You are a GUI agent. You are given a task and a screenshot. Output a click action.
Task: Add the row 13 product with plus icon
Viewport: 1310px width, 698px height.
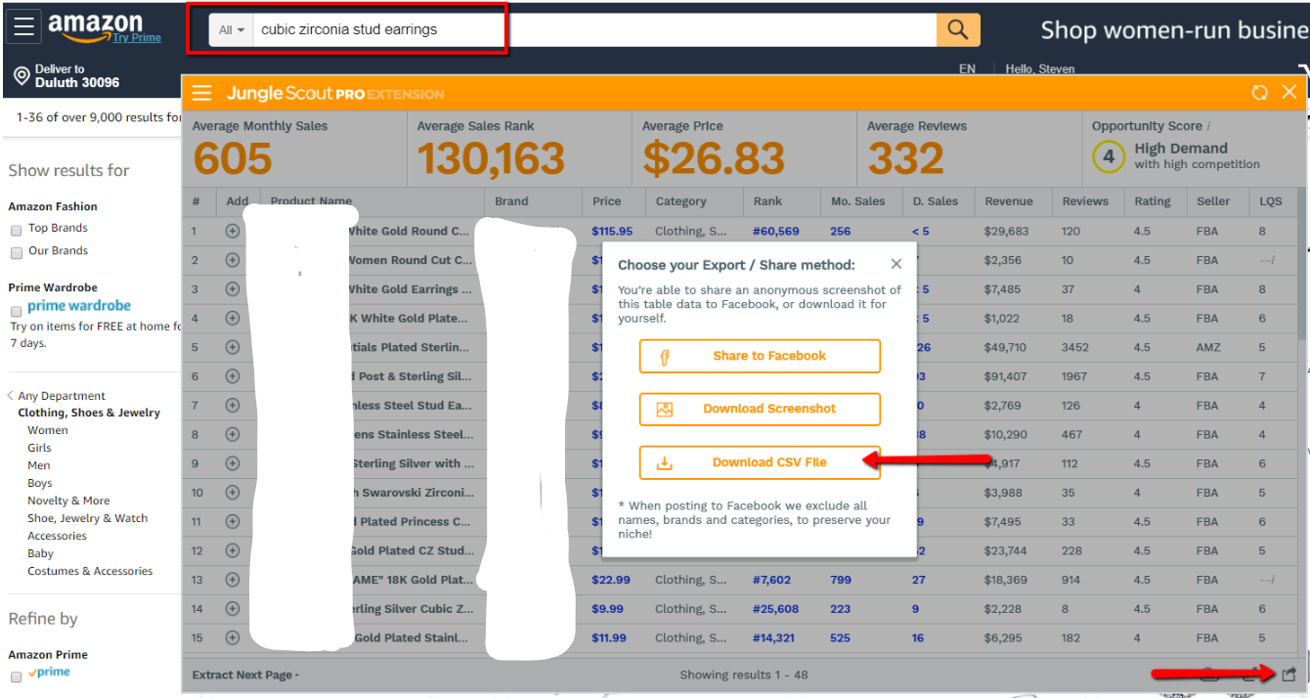click(233, 580)
